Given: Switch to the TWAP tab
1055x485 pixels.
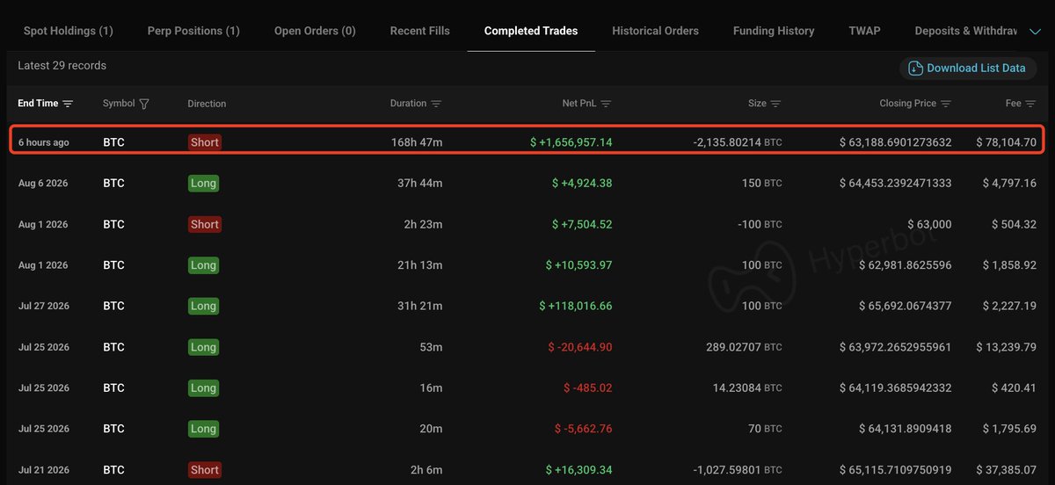Looking at the screenshot, I should (x=864, y=31).
